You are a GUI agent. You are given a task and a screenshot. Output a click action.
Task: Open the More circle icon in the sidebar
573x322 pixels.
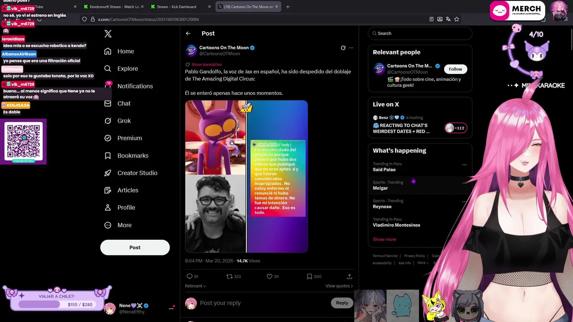pyautogui.click(x=107, y=225)
